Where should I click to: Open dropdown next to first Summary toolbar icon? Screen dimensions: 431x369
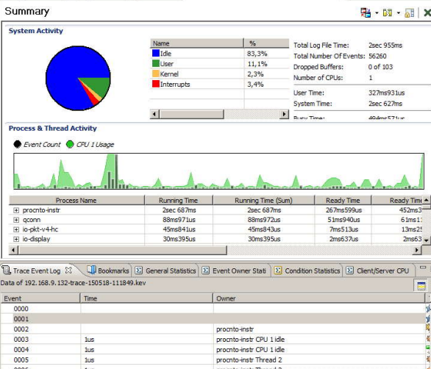pos(377,13)
